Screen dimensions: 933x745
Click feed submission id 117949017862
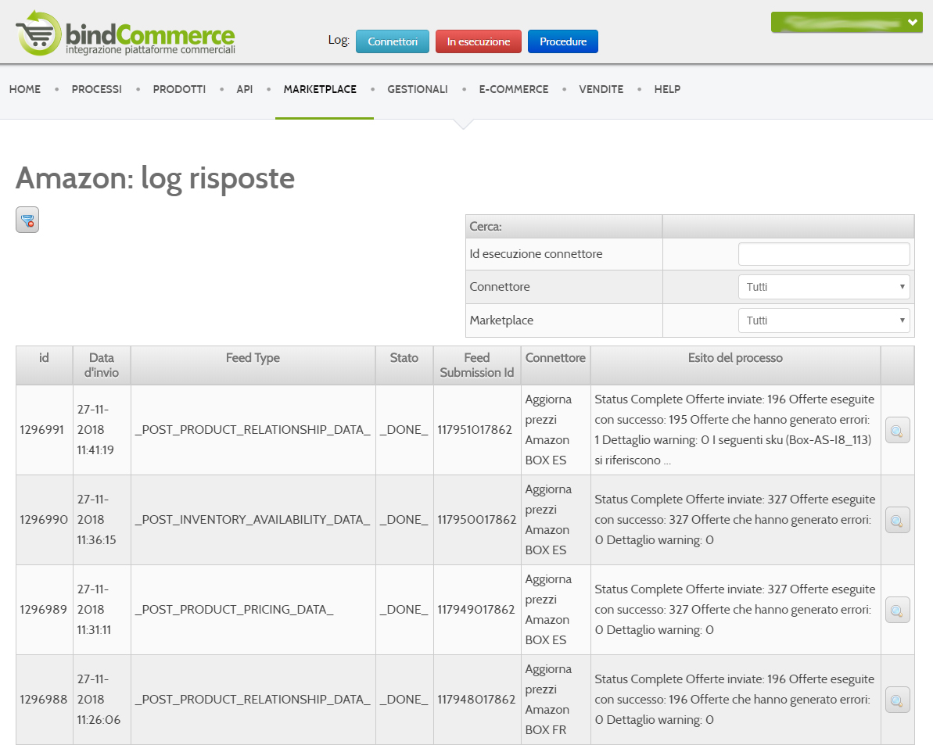coord(476,610)
